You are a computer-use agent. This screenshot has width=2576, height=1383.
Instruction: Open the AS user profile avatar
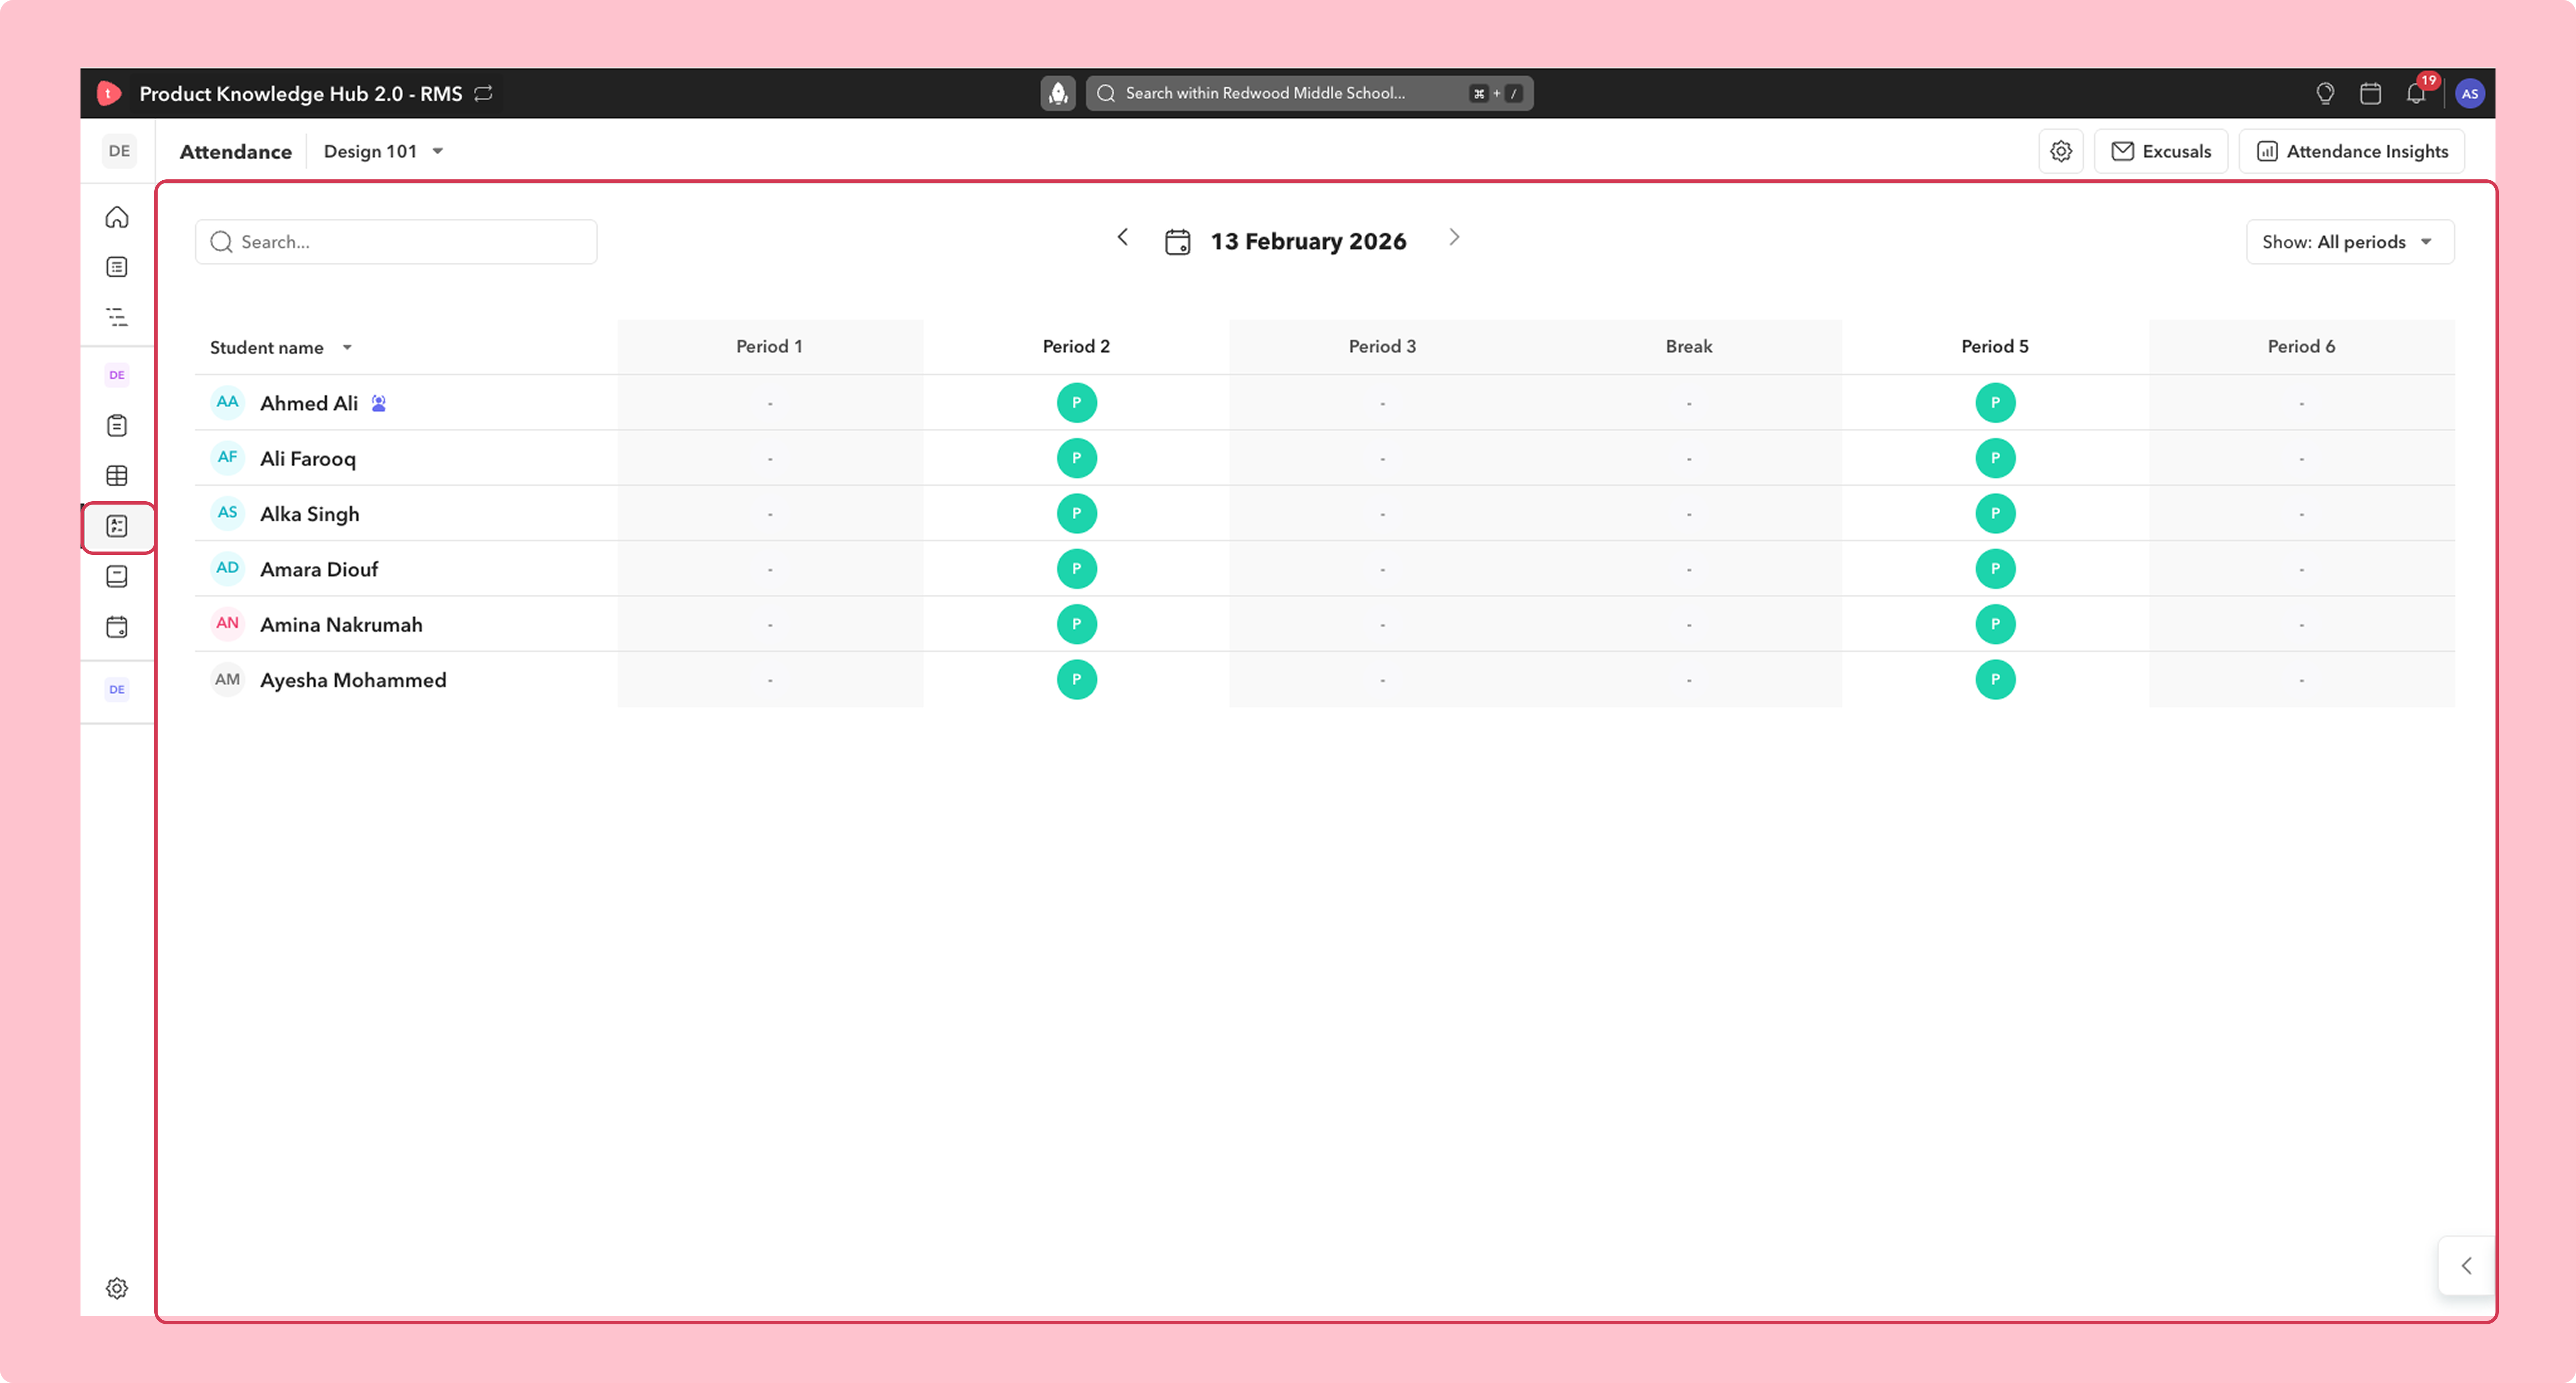point(2469,93)
